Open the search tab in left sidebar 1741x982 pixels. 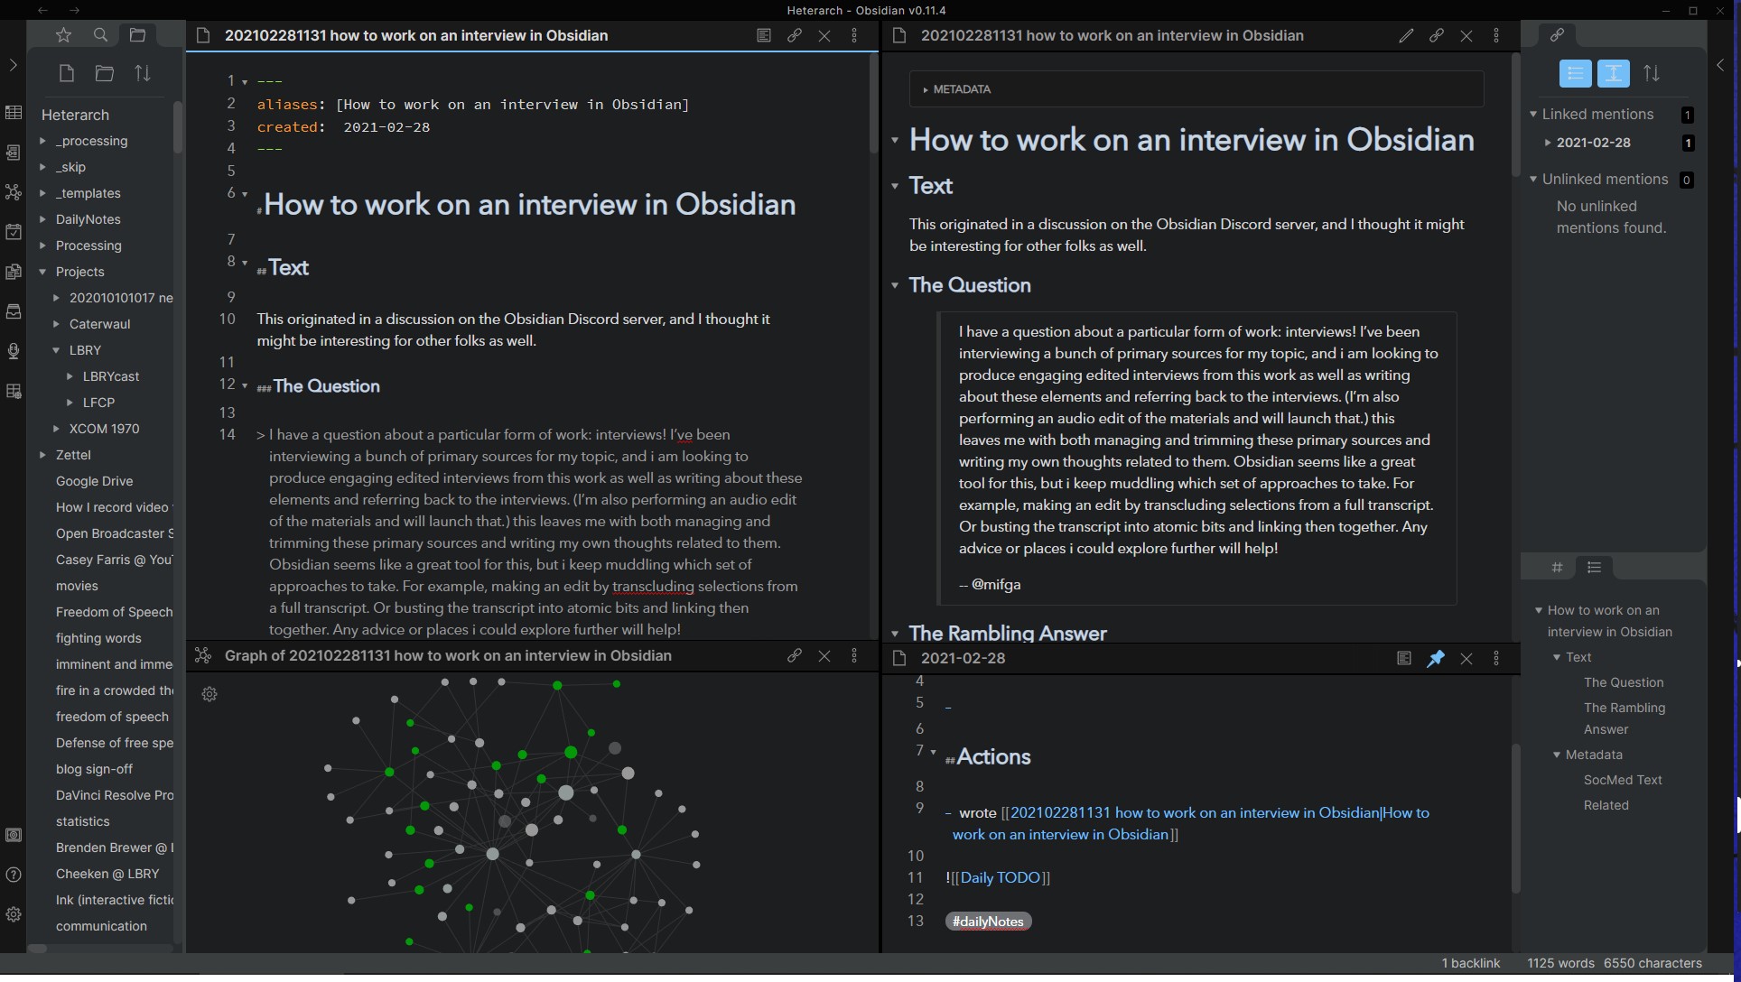tap(100, 35)
